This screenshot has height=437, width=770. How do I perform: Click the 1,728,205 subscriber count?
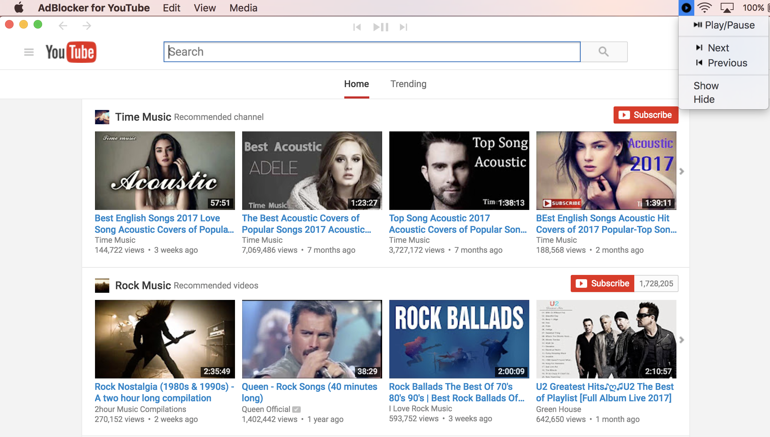tap(656, 283)
